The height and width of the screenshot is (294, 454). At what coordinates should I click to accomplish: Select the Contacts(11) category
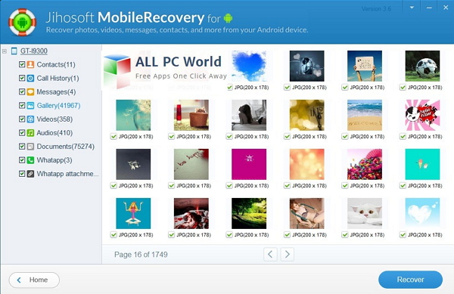click(56, 64)
